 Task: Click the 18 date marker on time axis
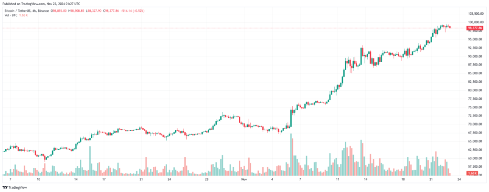point(403,179)
